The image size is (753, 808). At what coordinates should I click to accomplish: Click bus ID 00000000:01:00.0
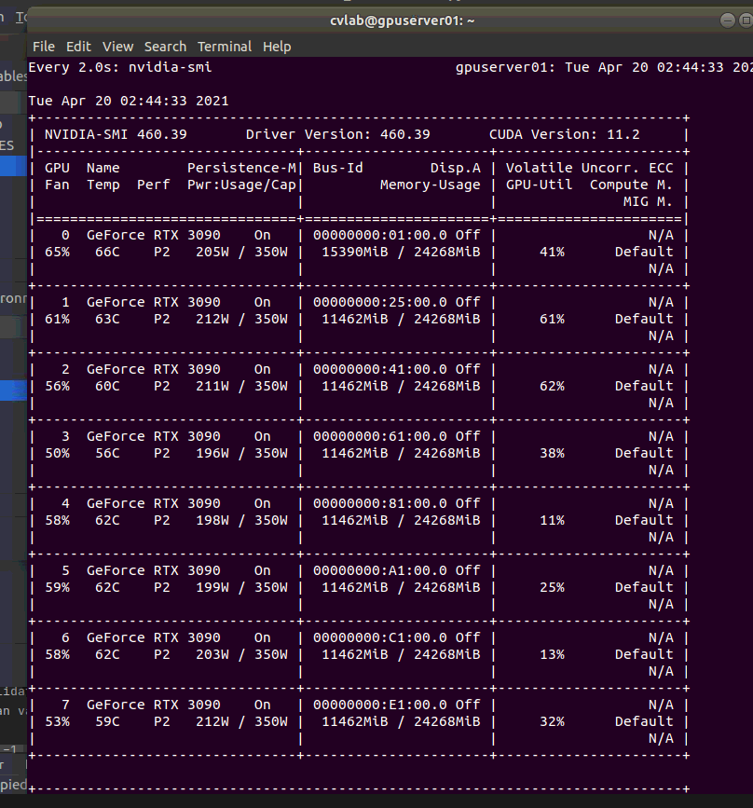380,235
